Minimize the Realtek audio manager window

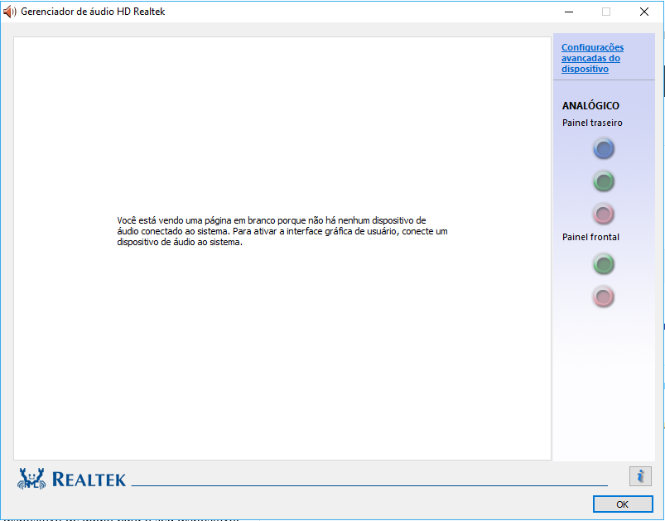pyautogui.click(x=569, y=12)
